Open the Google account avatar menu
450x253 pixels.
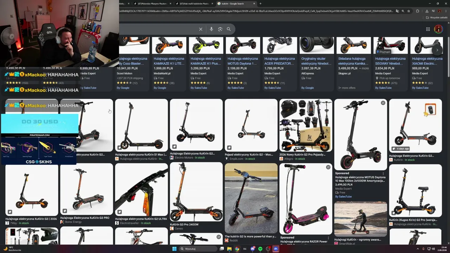tap(438, 29)
